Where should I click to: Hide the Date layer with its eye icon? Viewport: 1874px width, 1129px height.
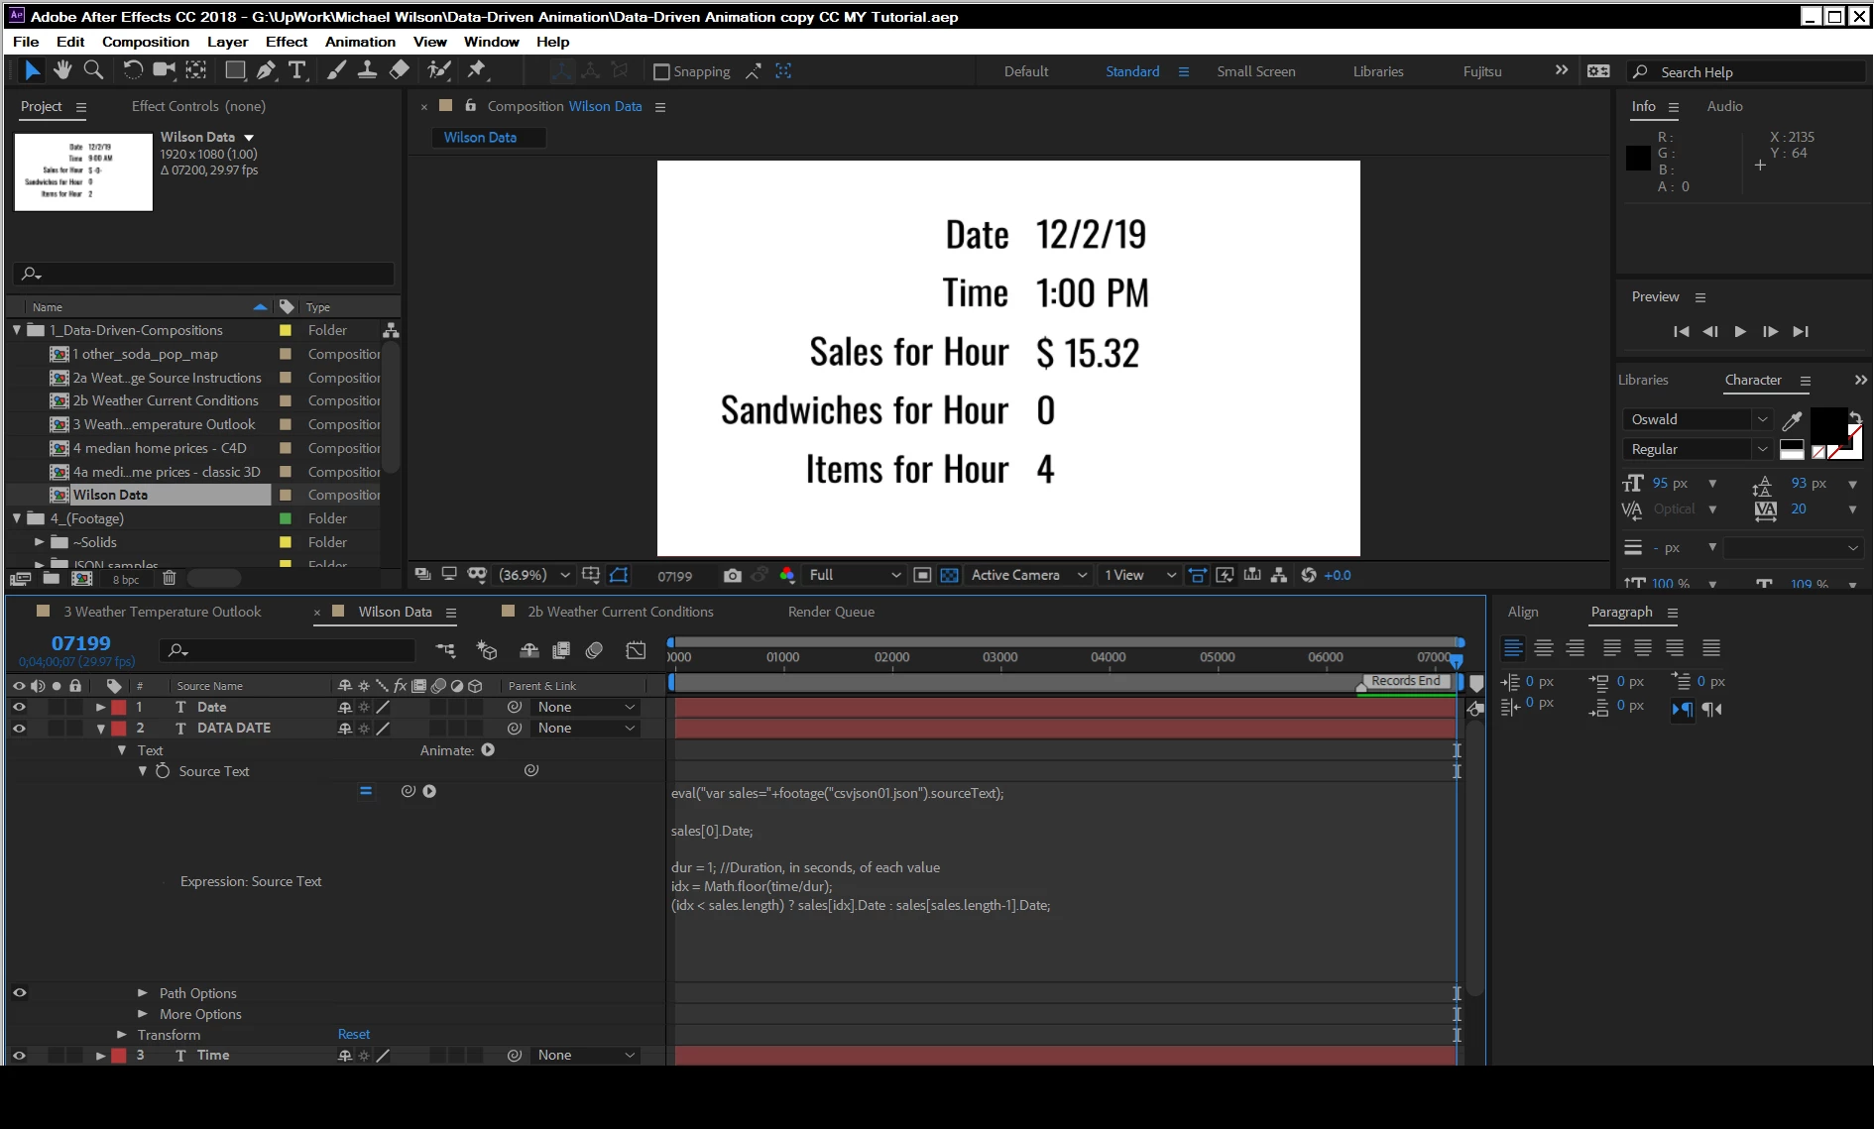(x=19, y=707)
